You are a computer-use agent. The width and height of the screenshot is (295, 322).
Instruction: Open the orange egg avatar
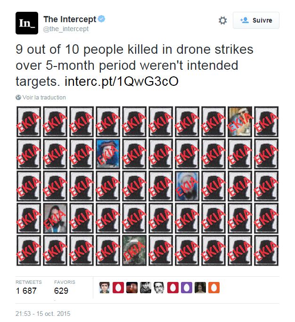(x=214, y=288)
